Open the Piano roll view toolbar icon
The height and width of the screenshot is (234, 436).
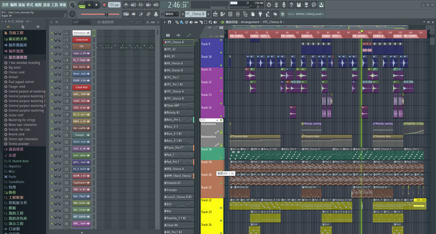pos(223,14)
